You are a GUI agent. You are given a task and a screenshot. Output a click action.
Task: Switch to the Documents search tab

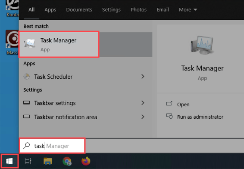[x=79, y=9]
